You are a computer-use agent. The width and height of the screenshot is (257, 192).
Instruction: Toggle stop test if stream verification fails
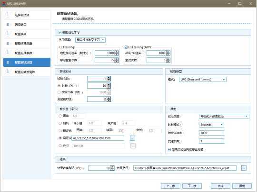(169, 149)
